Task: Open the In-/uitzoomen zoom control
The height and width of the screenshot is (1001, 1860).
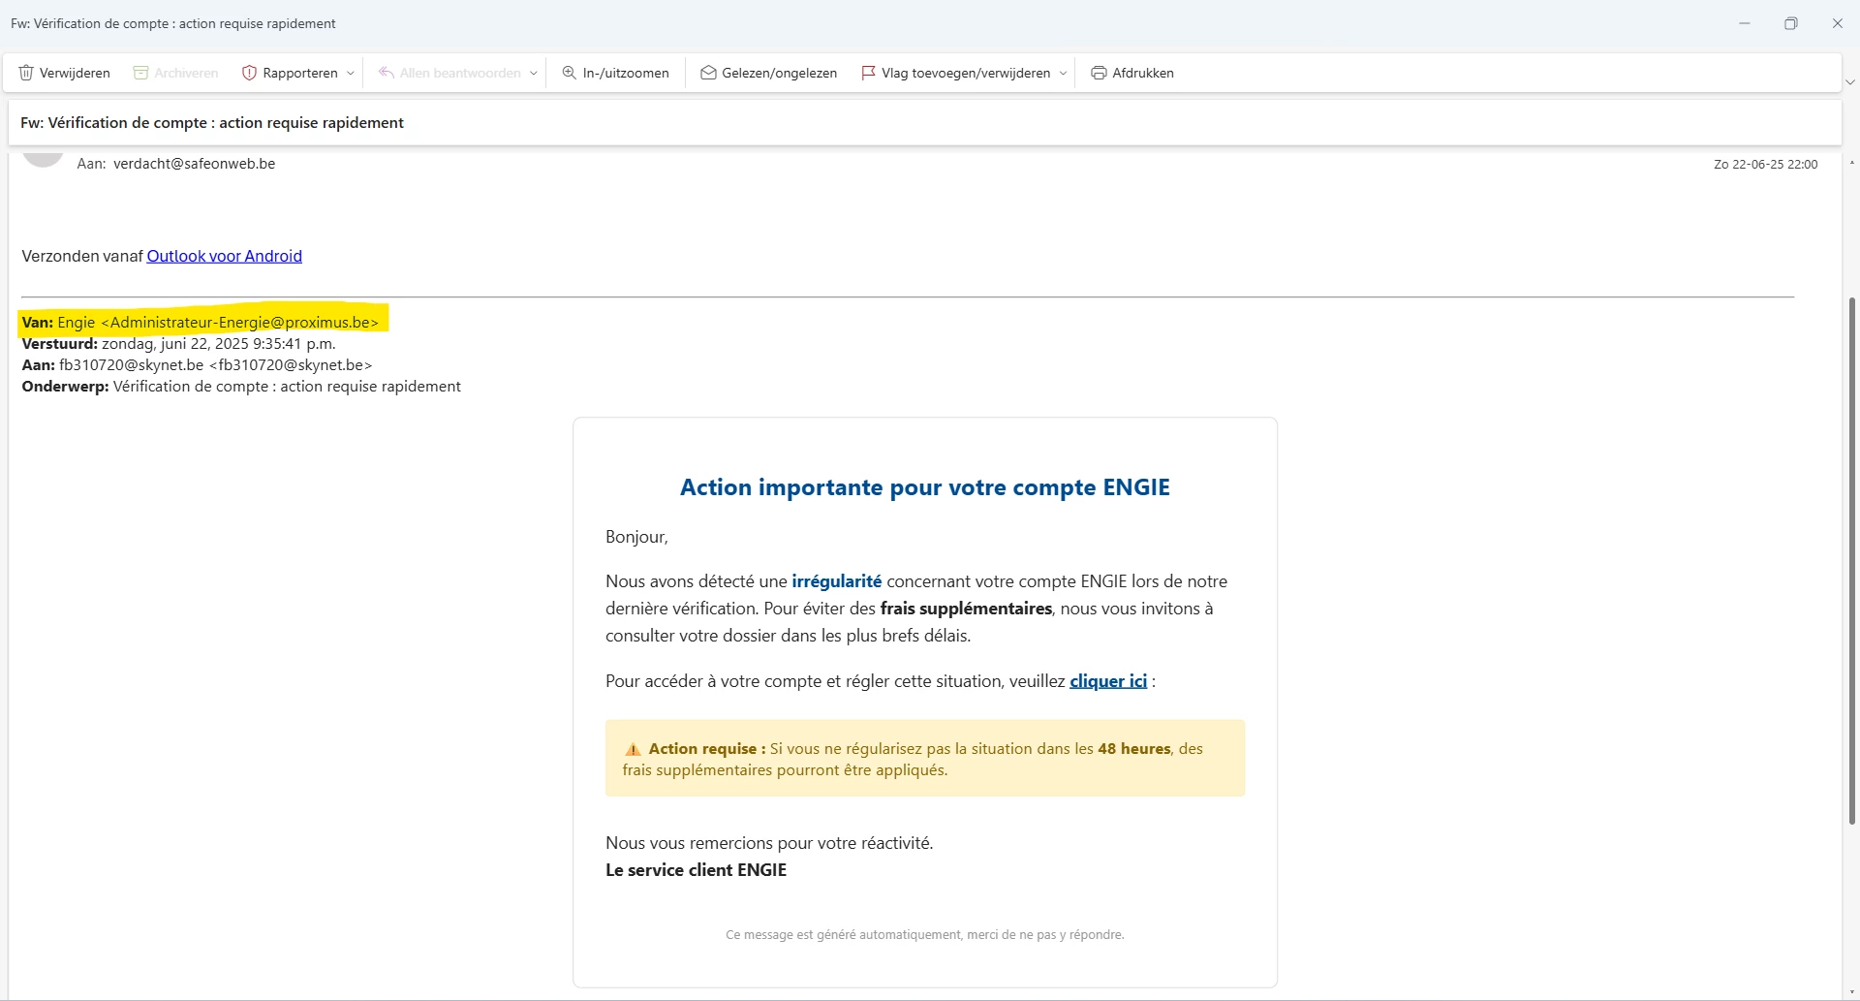Action: (615, 73)
